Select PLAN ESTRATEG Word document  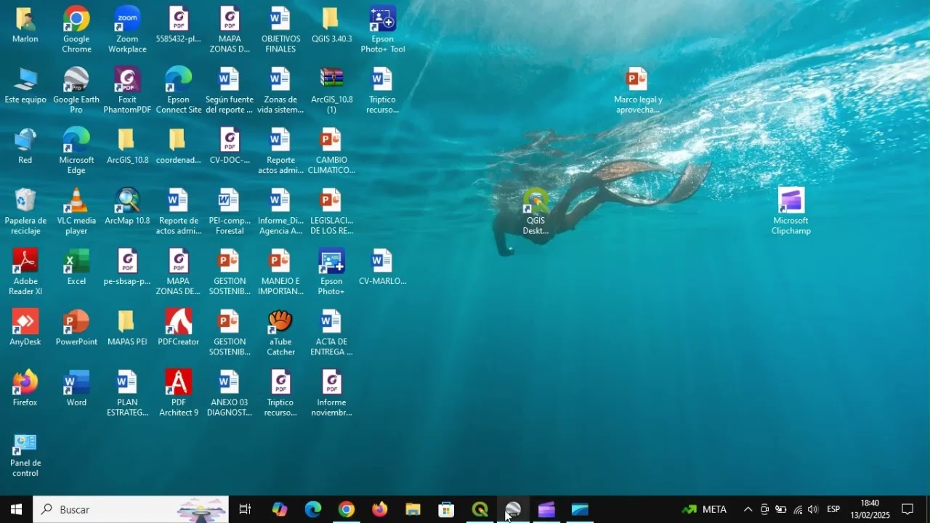127,393
